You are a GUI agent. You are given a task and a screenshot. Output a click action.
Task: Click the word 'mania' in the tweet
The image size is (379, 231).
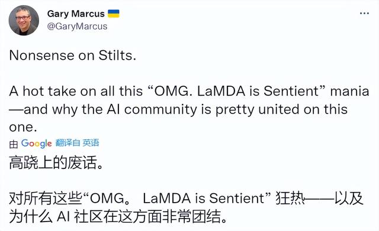(349, 92)
